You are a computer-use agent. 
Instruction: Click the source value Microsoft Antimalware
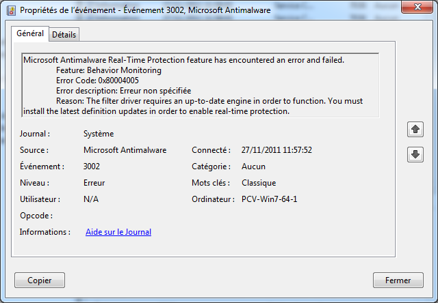(125, 150)
